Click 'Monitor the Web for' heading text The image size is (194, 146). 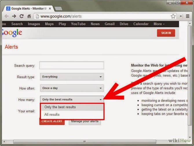point(147,65)
